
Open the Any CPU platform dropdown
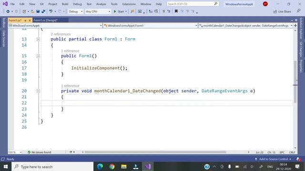(x=98, y=11)
